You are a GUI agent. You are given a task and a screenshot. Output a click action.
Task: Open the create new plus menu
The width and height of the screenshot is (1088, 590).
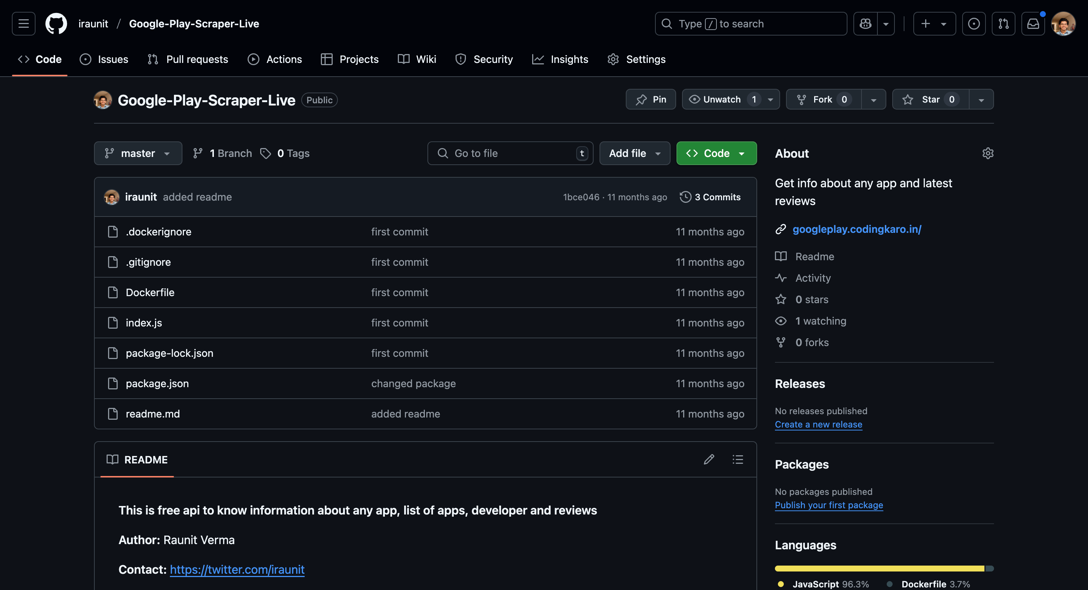click(934, 24)
